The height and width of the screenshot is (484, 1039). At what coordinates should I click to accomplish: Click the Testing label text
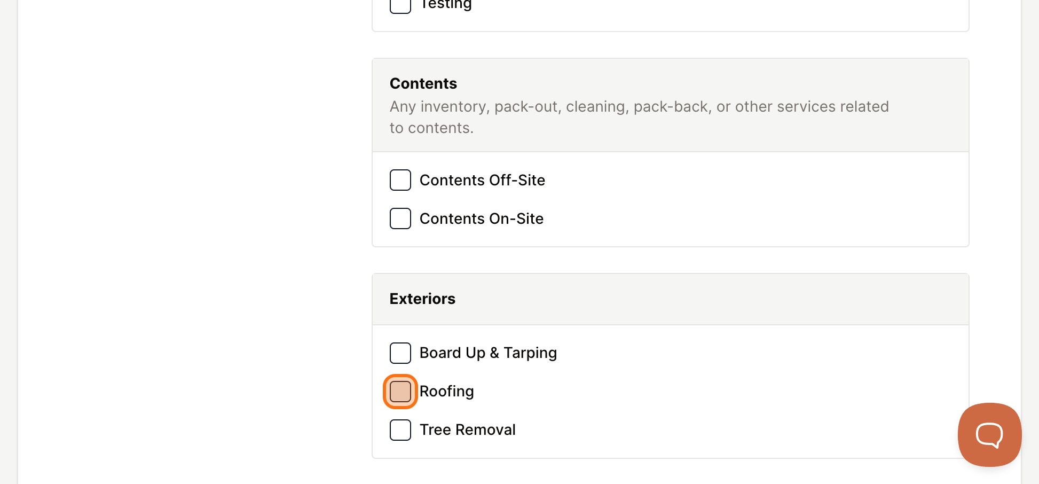click(x=446, y=5)
